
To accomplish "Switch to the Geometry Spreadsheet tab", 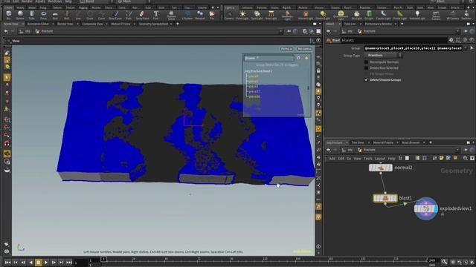I will tap(154, 24).
